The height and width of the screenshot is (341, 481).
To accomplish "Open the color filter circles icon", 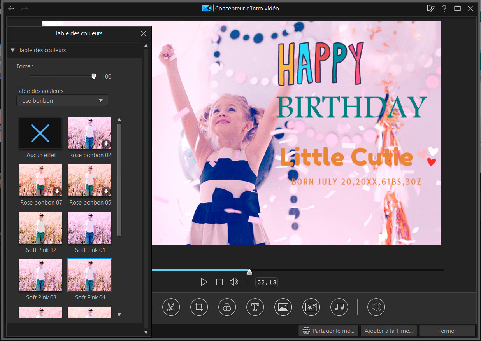I will coord(227,307).
